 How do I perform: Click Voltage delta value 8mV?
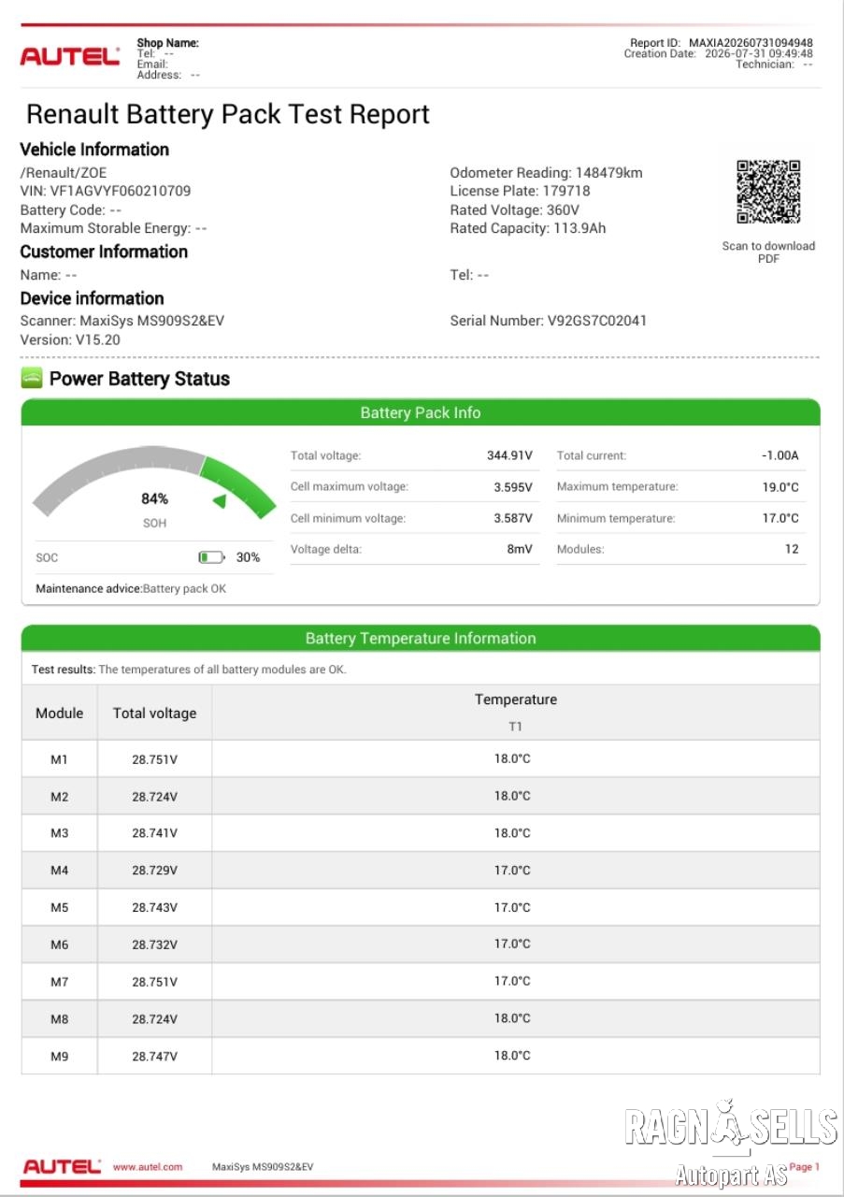point(520,549)
